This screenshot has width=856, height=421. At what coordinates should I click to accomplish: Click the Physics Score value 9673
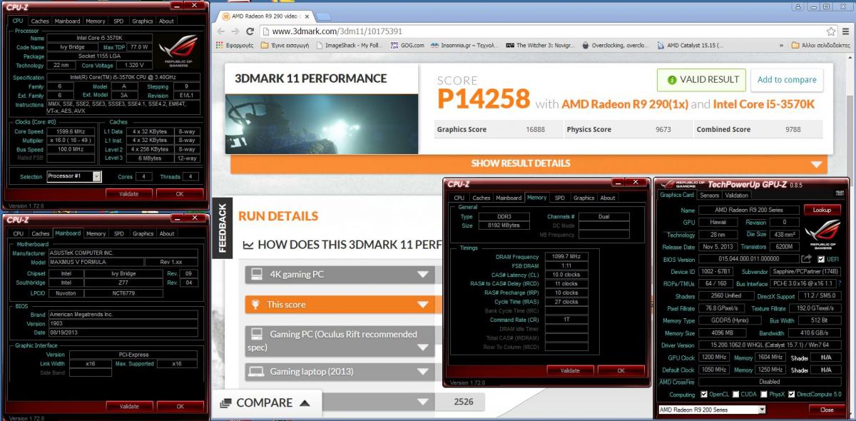(665, 130)
